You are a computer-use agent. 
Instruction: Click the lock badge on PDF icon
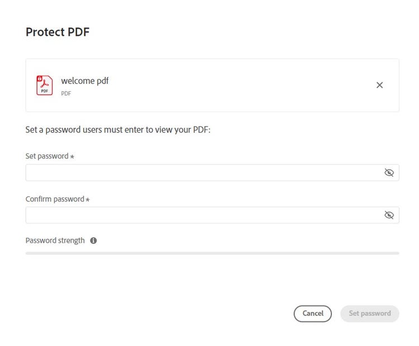[x=40, y=79]
